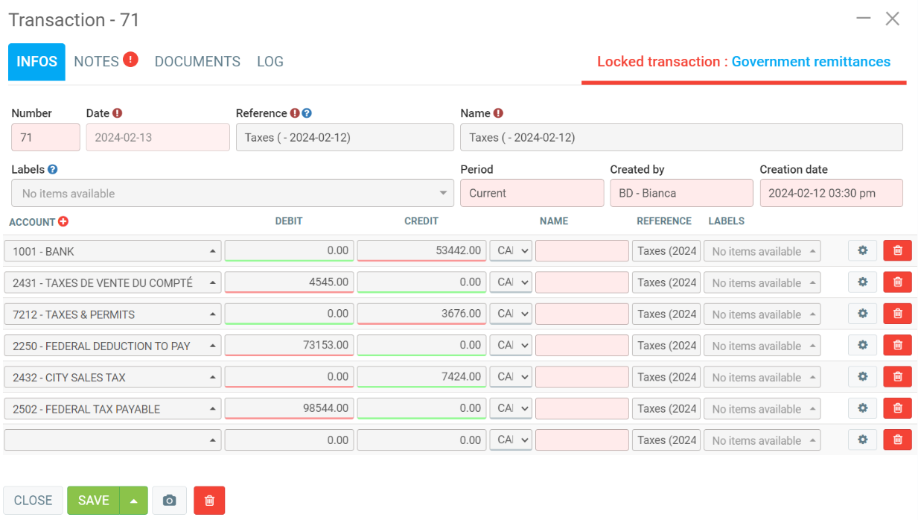The height and width of the screenshot is (520, 918).
Task: Click the red plus icon beside ACCOUNT
Action: pos(63,221)
